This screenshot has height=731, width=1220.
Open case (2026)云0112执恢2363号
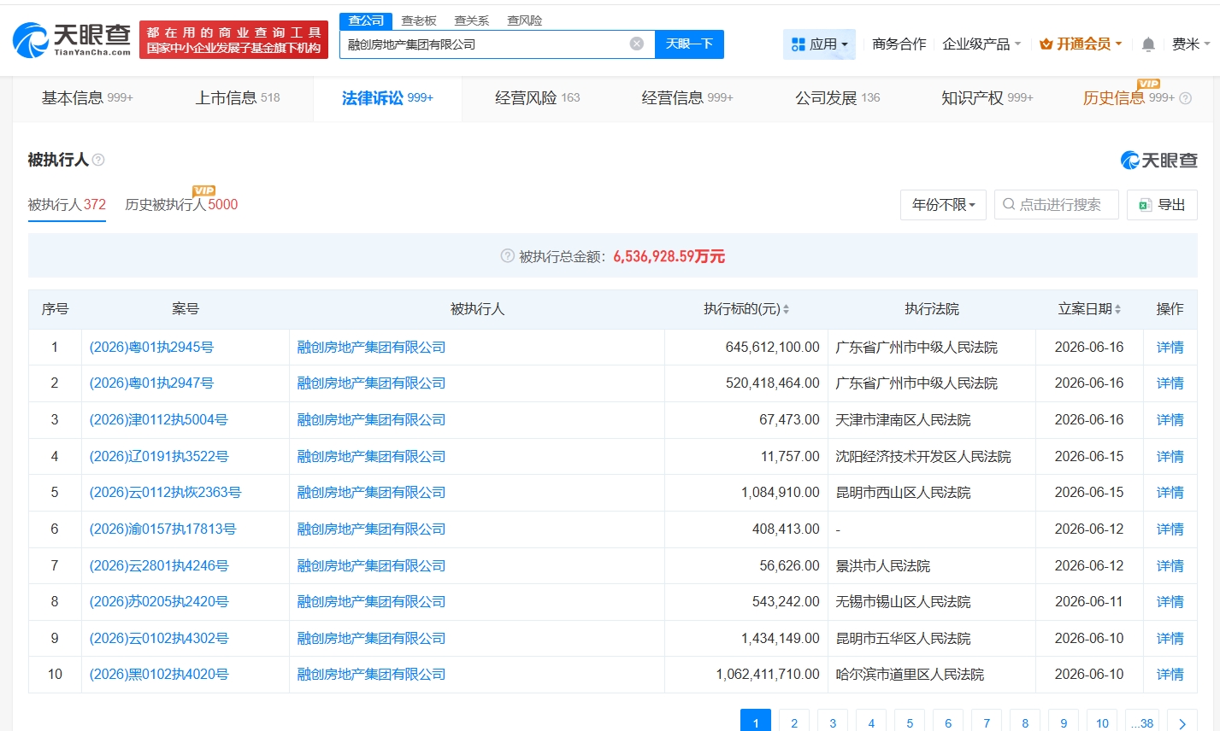pyautogui.click(x=166, y=493)
